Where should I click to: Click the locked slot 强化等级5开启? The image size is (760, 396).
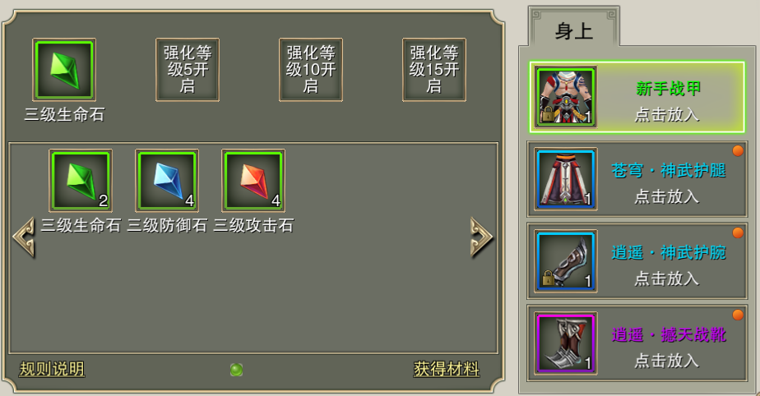coord(187,70)
